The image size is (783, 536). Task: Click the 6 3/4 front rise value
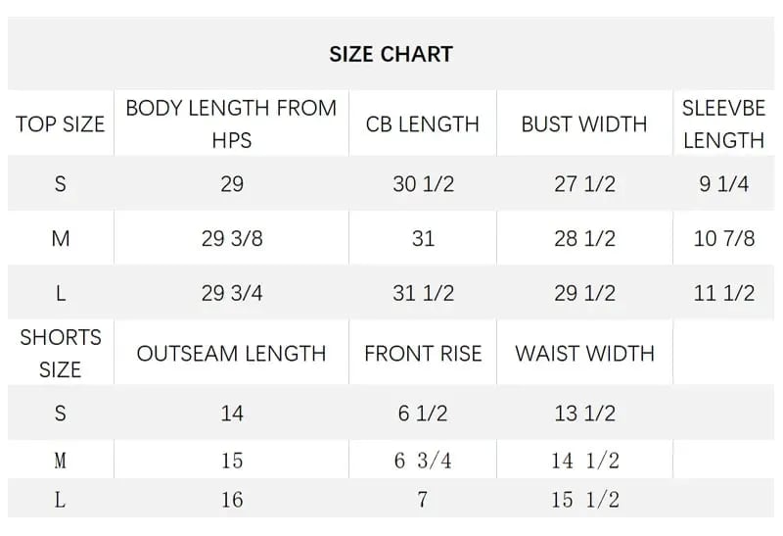pos(423,461)
